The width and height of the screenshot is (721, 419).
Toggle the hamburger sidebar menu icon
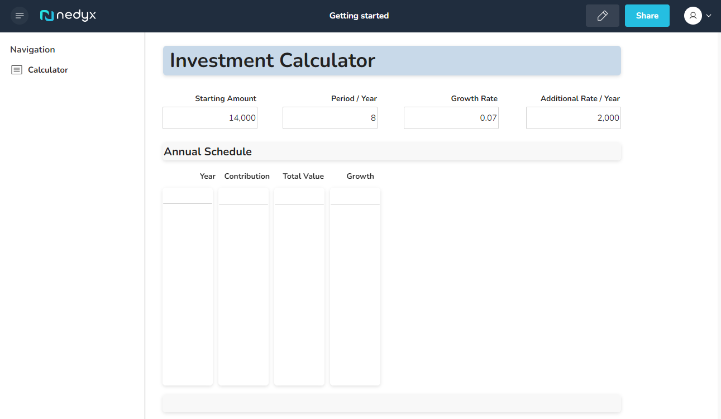click(x=20, y=16)
